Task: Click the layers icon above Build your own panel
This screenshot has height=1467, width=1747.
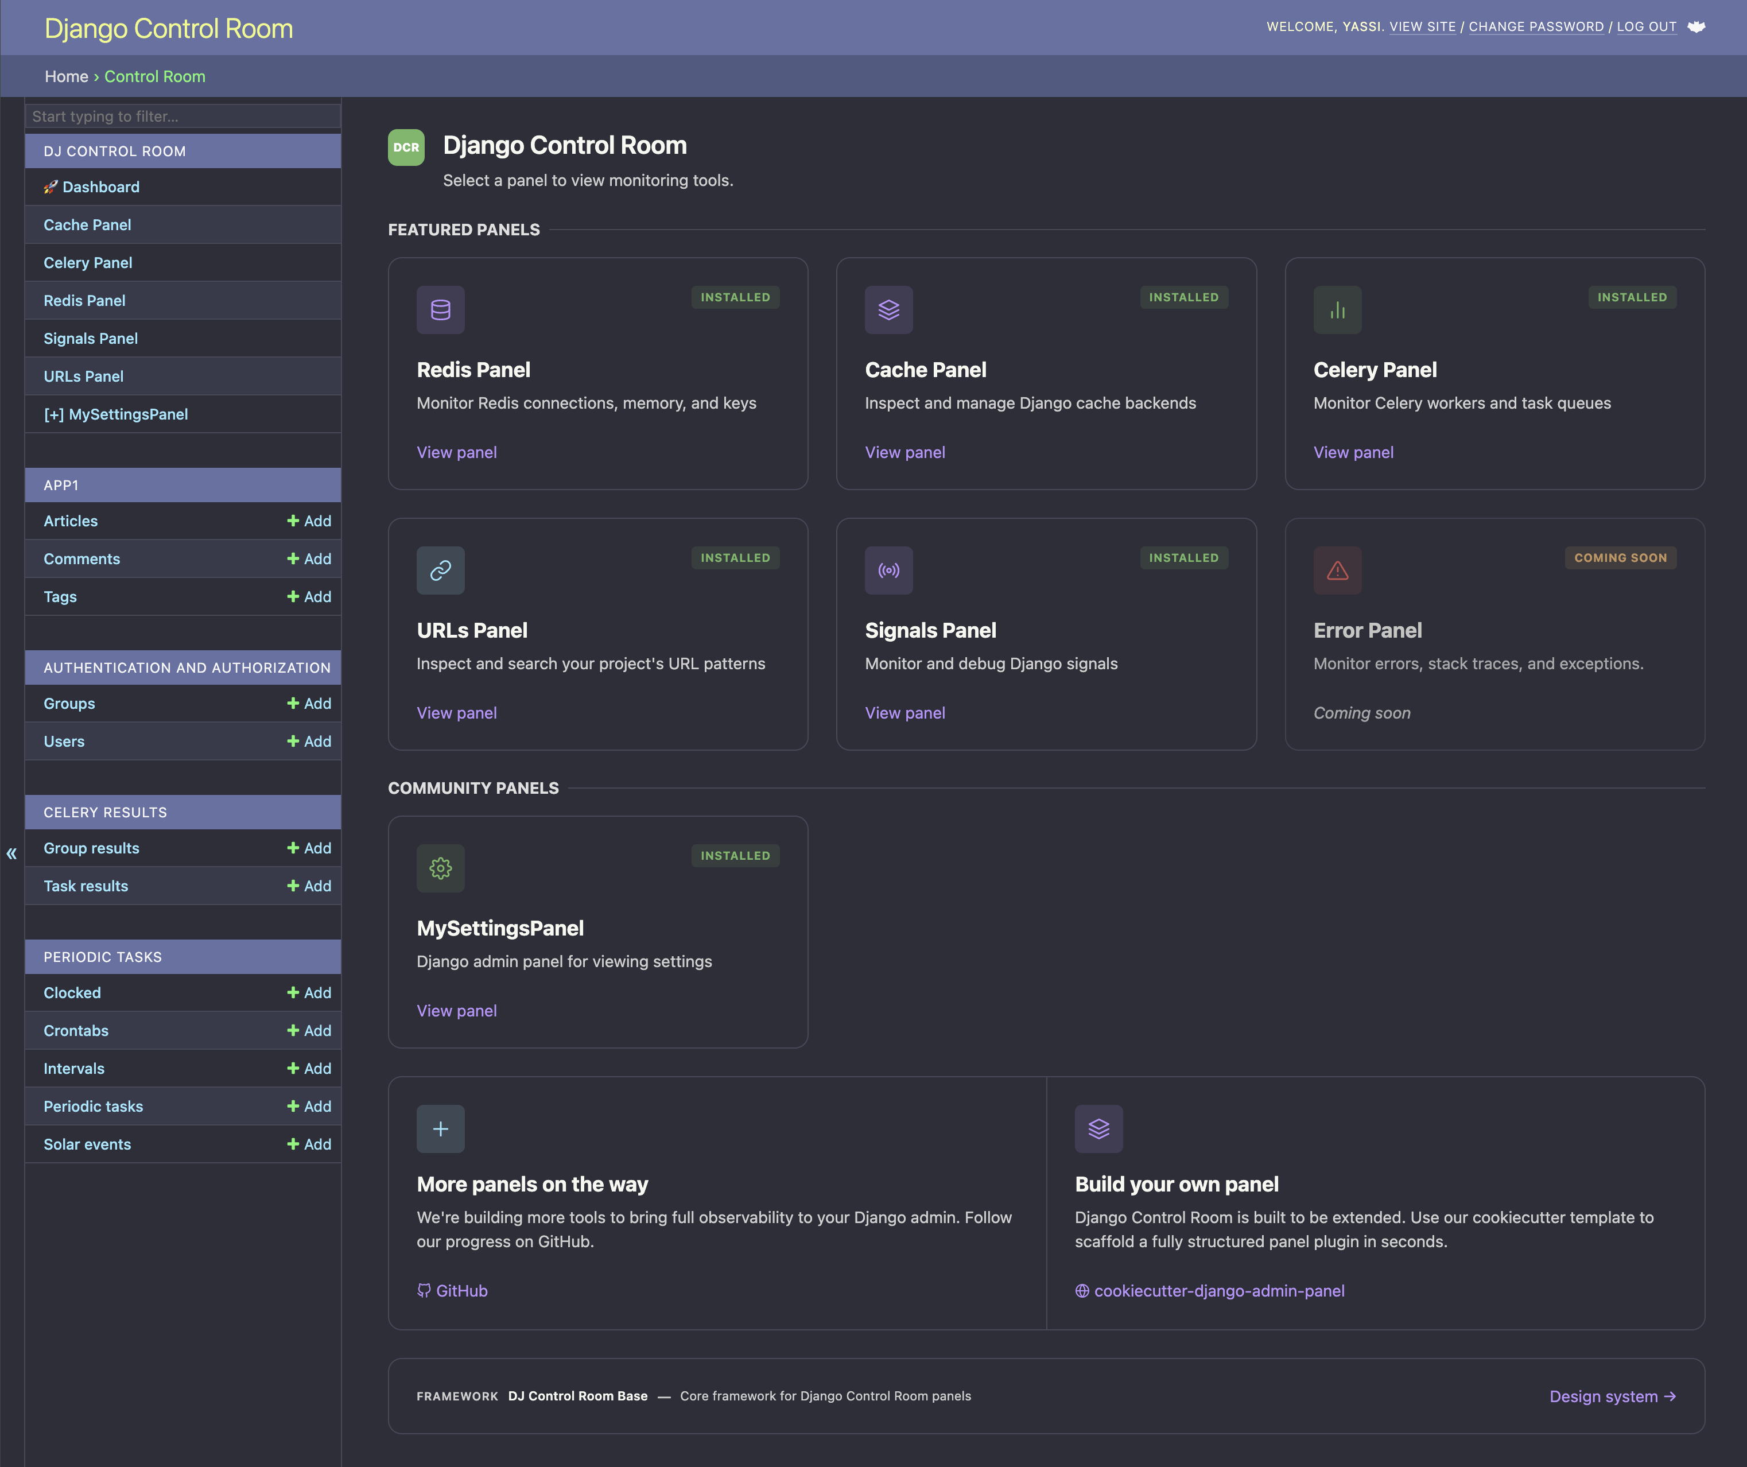Action: click(x=1098, y=1128)
